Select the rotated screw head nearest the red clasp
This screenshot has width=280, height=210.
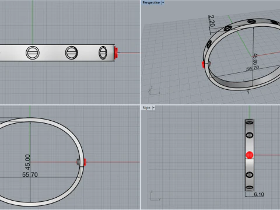tap(103, 52)
